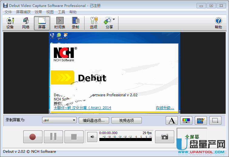
Task: Open the color adjustments tool
Action: pyautogui.click(x=186, y=120)
